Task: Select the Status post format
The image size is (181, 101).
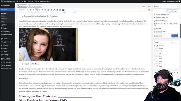Action: (x=155, y=64)
